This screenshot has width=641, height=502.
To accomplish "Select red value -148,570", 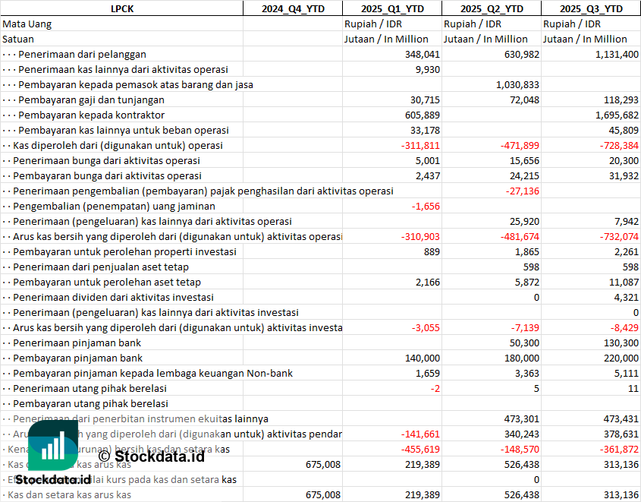I will [x=520, y=450].
